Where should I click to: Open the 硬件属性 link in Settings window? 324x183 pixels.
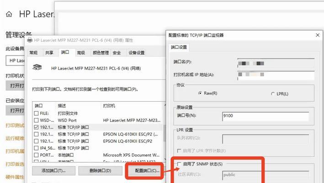[15, 177]
